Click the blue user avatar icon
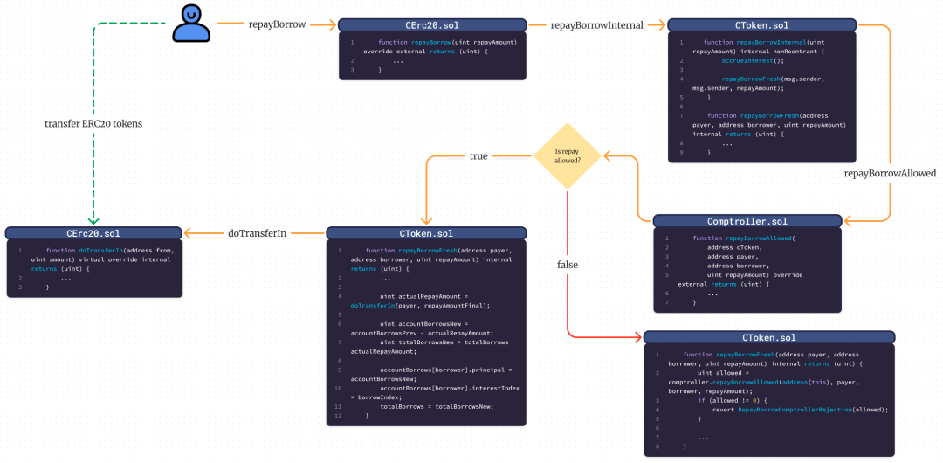 point(191,24)
